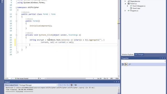Click 1 reference link above Form1() constructor
The width and height of the screenshot is (167, 94).
pos(29,19)
